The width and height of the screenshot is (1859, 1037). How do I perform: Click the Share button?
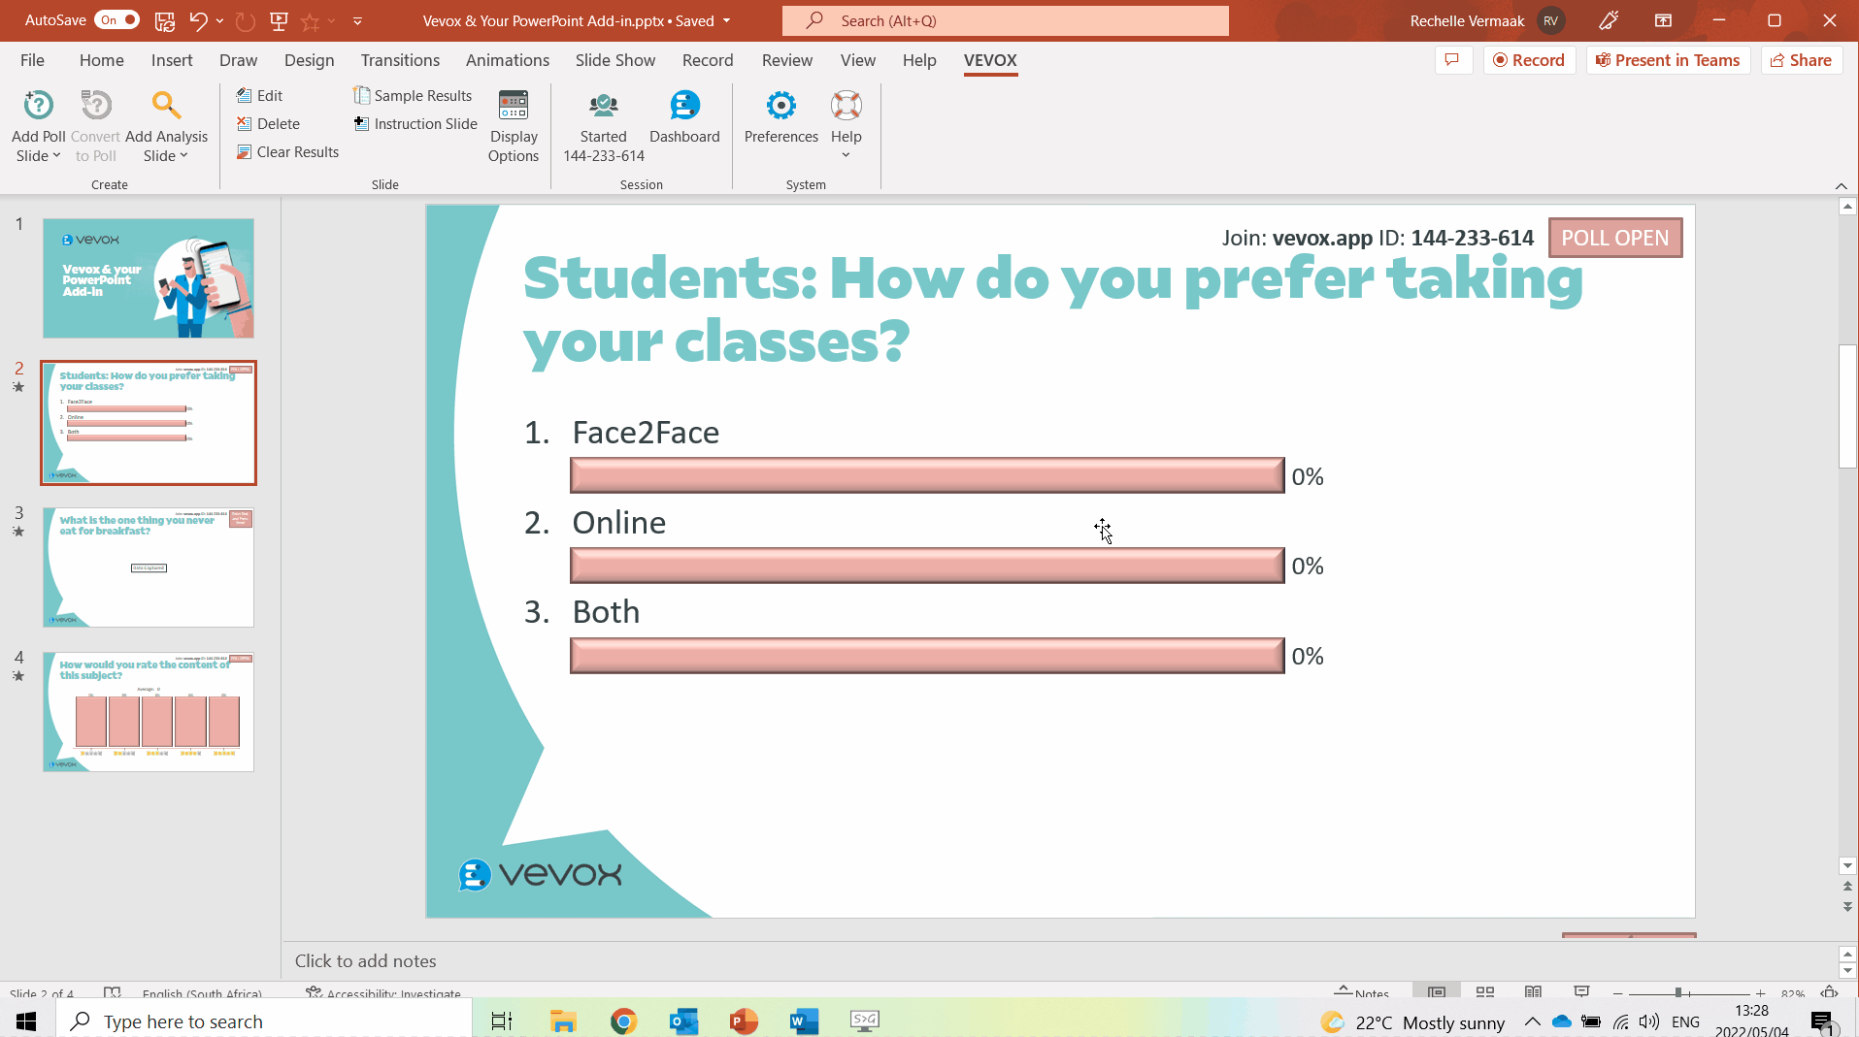[x=1802, y=60]
